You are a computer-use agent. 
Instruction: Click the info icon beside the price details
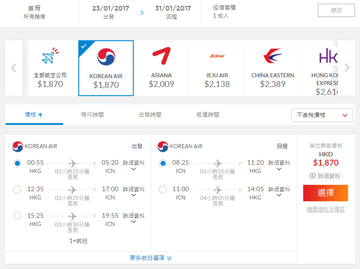click(312, 176)
